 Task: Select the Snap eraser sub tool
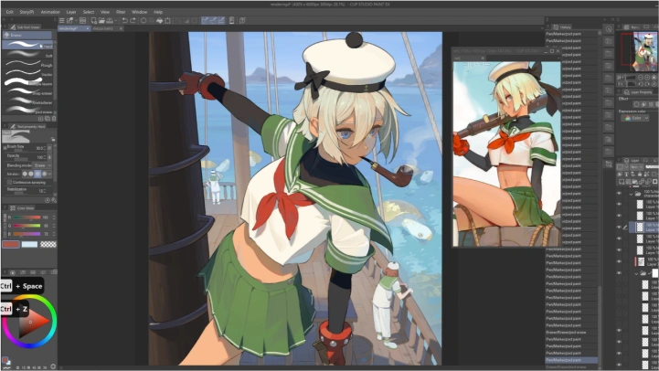(x=27, y=92)
